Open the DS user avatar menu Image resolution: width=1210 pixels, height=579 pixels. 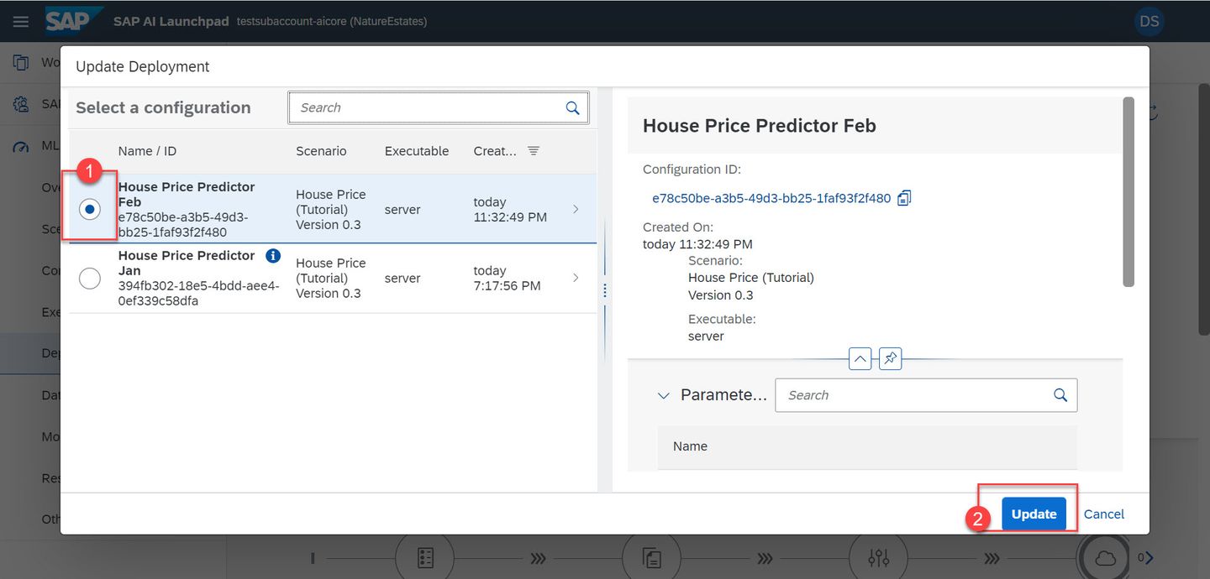(x=1149, y=21)
